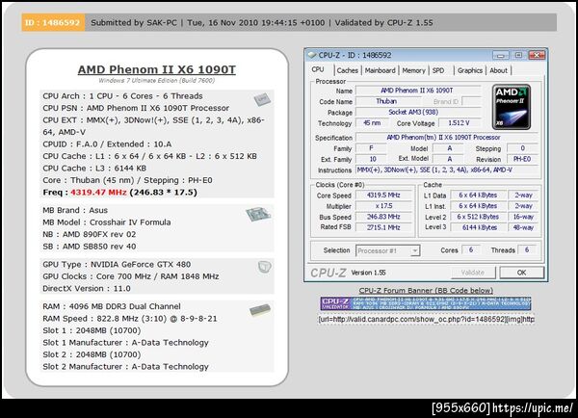Image resolution: width=578 pixels, height=418 pixels.
Task: Click the OK button in CPU-Z
Action: click(521, 273)
